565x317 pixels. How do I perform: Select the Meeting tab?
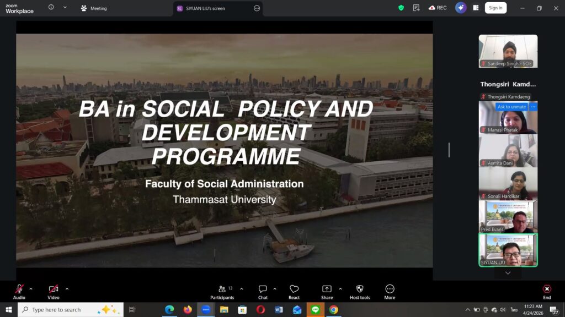(94, 8)
